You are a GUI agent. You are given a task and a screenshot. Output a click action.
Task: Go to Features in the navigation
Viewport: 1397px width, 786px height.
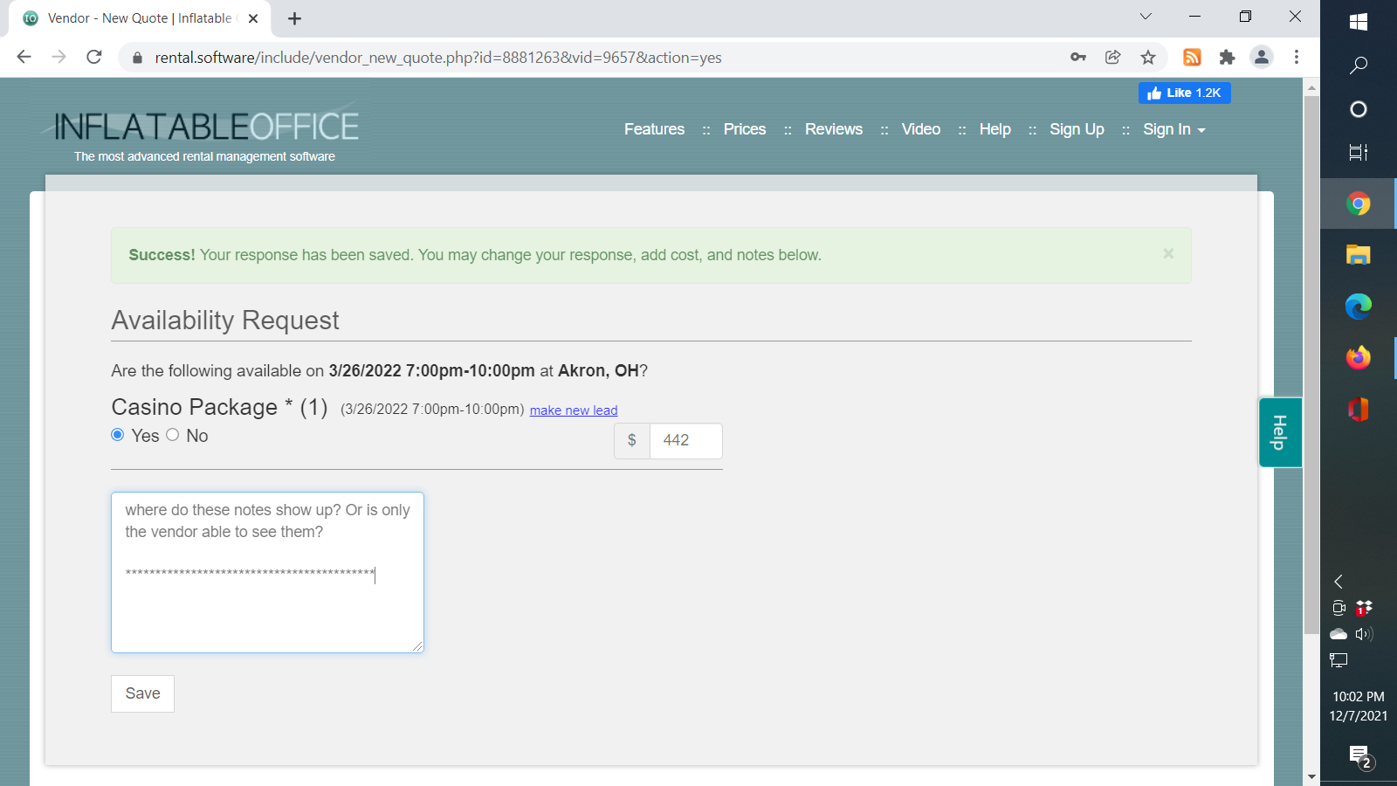point(654,129)
